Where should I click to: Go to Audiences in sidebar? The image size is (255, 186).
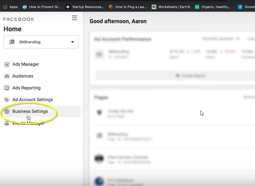pyautogui.click(x=23, y=76)
